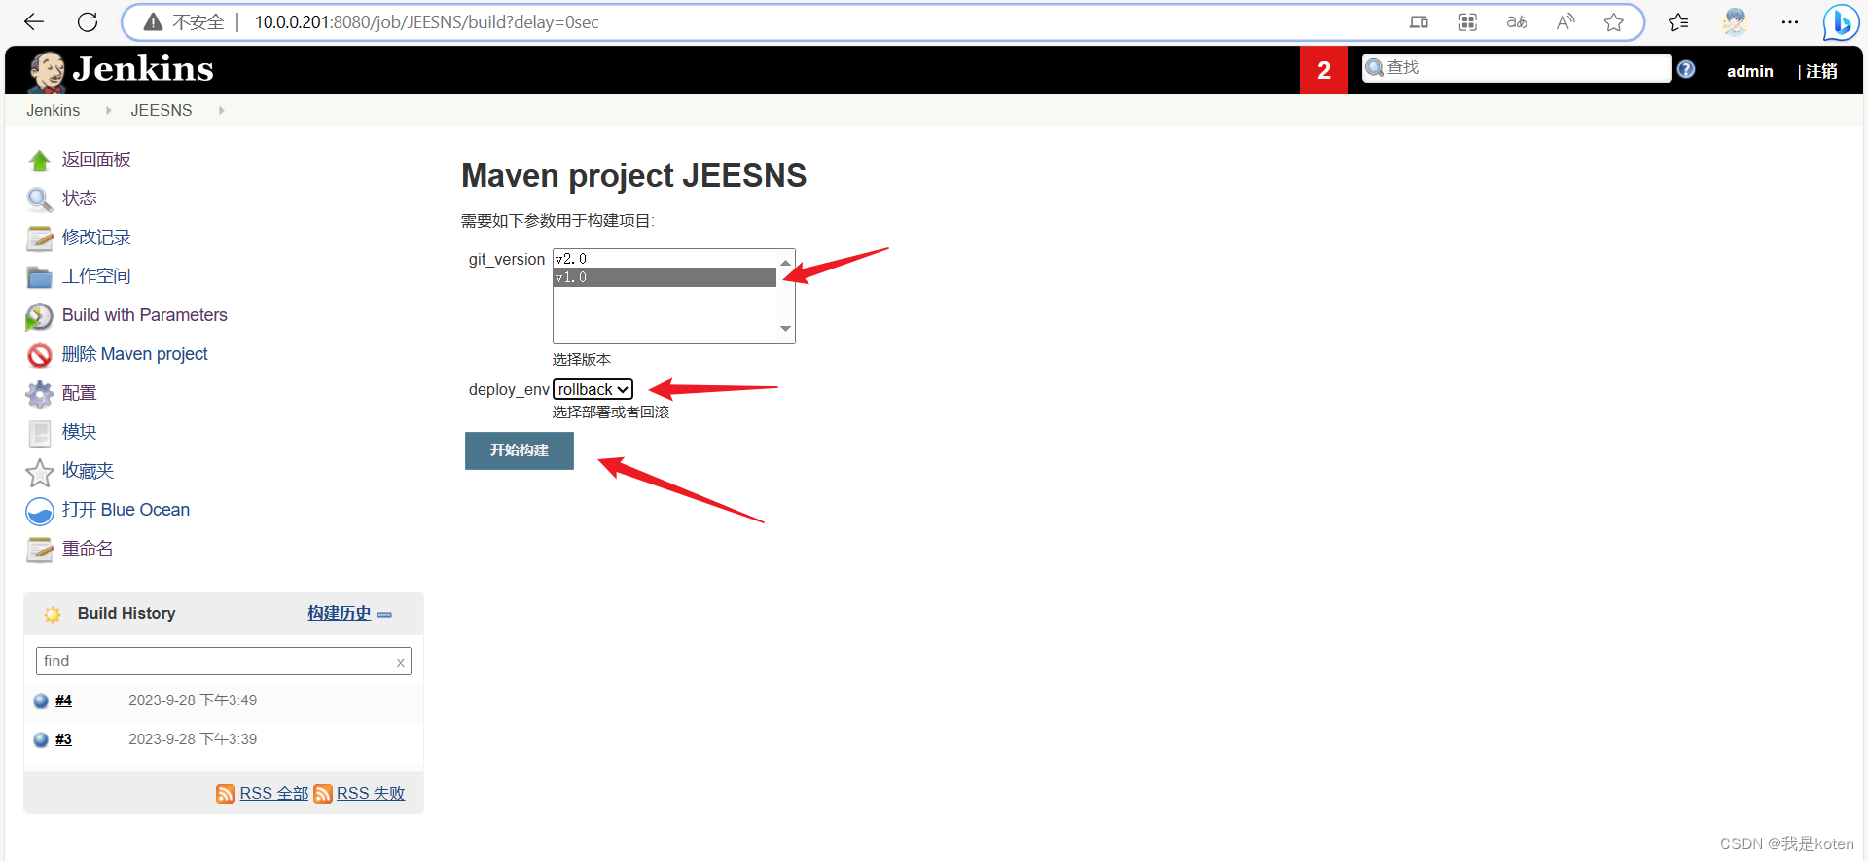Image resolution: width=1868 pixels, height=861 pixels.
Task: Click the workspace folder icon
Action: [40, 277]
